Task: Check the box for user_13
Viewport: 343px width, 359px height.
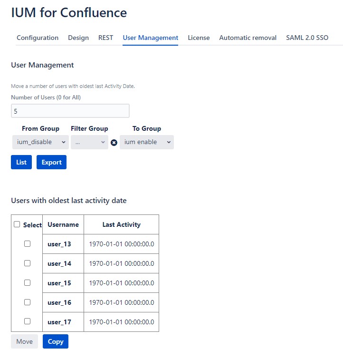Action: click(27, 243)
